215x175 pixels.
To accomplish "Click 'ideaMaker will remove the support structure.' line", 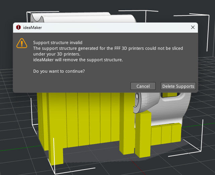I will click(x=78, y=60).
